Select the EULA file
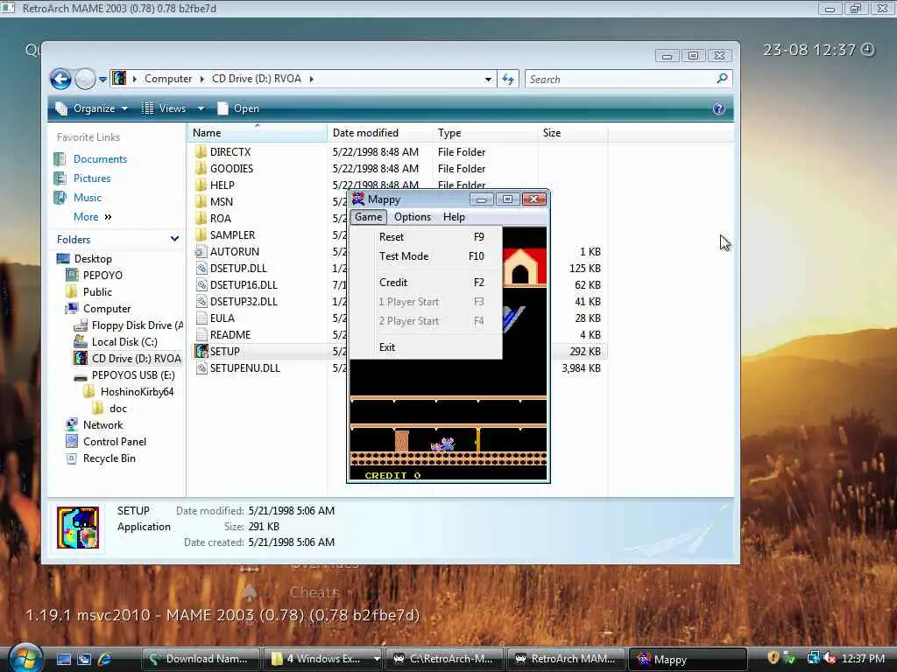 pyautogui.click(x=222, y=318)
